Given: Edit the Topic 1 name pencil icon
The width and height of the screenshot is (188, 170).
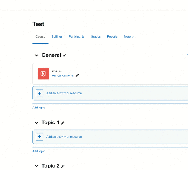Looking at the screenshot, I should point(63,123).
